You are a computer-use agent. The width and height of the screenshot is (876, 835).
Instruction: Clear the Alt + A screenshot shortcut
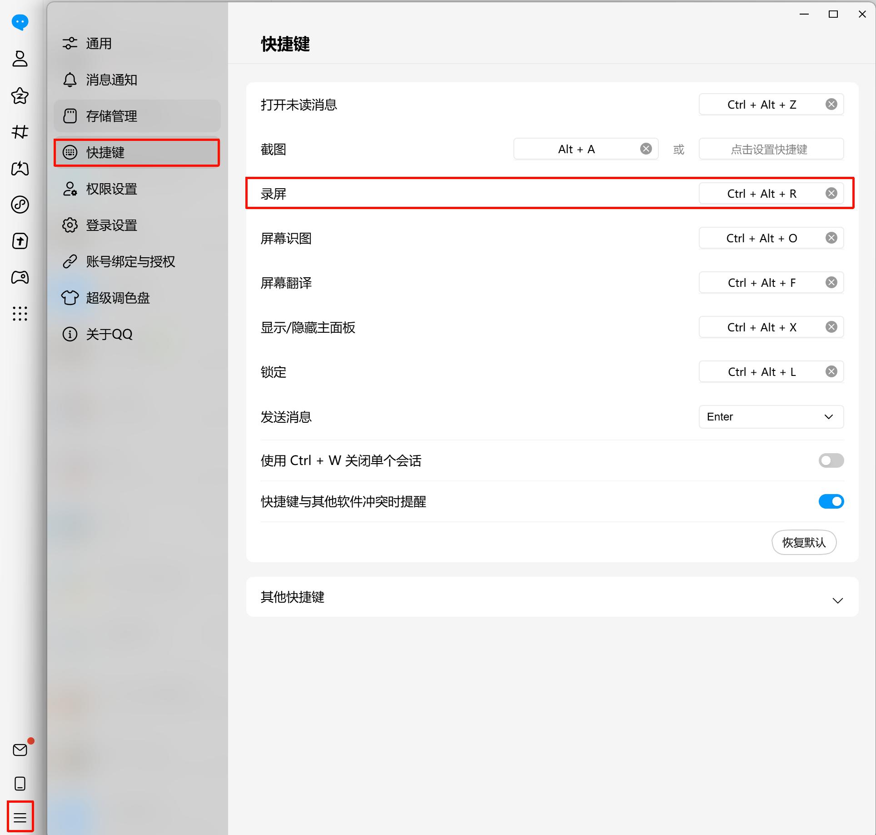[x=646, y=149]
